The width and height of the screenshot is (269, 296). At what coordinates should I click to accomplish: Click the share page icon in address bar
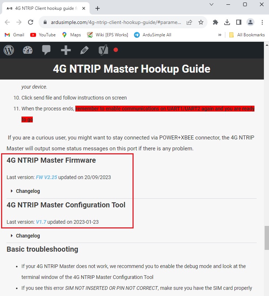[x=189, y=22]
